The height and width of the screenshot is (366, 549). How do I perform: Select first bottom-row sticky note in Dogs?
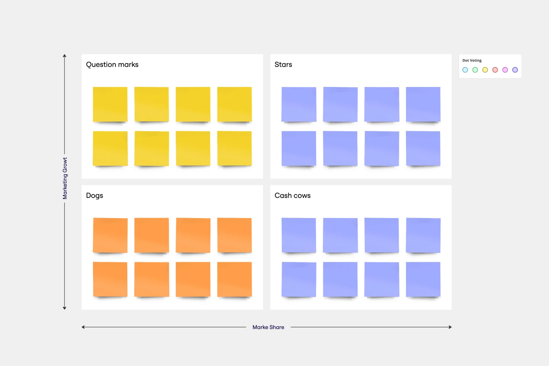click(x=110, y=279)
